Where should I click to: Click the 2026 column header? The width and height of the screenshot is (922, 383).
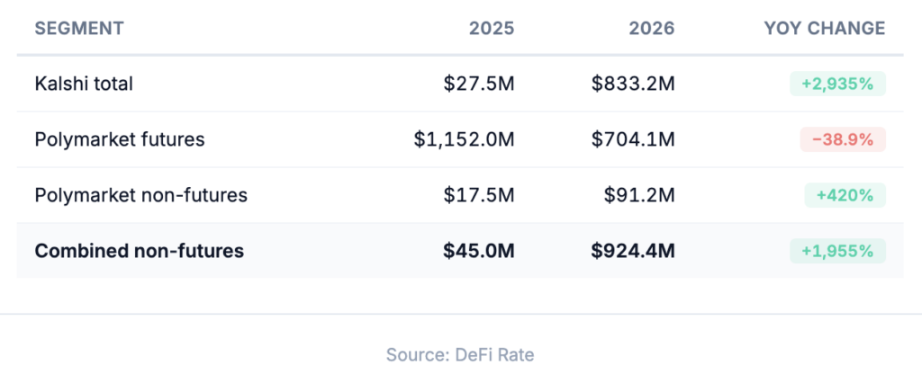652,28
